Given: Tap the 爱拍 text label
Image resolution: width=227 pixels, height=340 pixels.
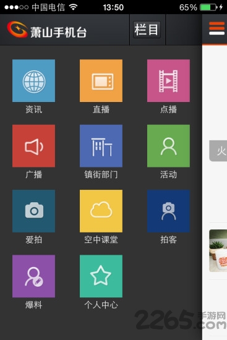Looking at the screenshot, I should [x=33, y=240].
